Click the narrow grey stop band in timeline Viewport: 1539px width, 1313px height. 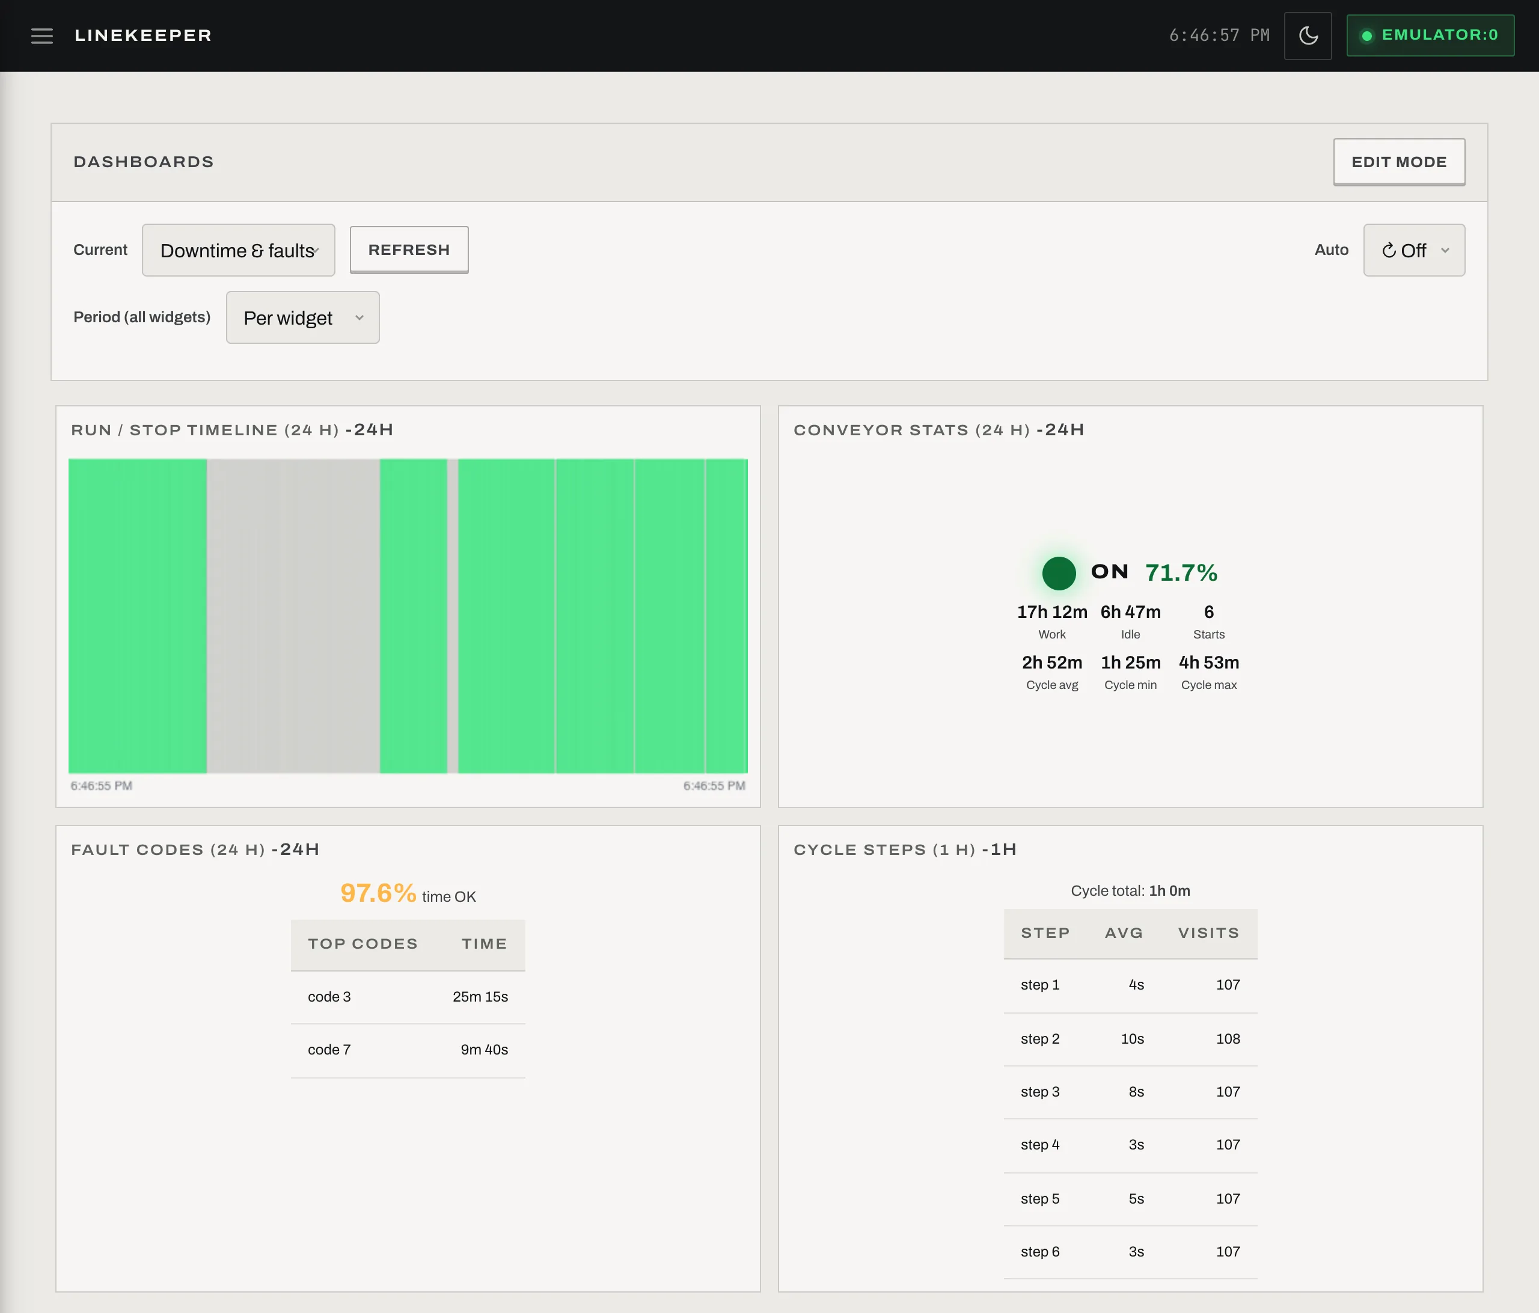coord(452,616)
